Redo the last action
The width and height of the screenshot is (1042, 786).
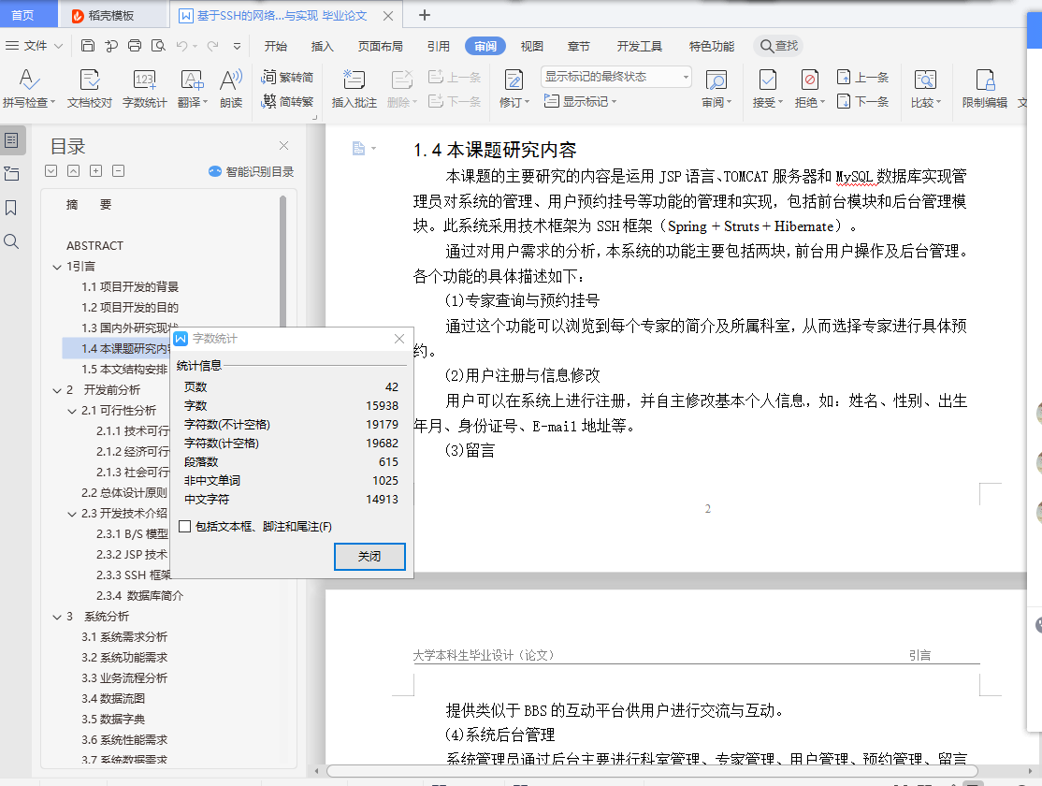(x=212, y=46)
